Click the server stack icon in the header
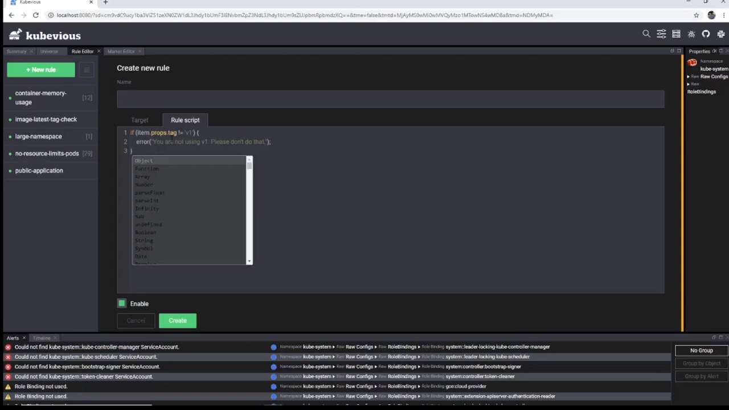Image resolution: width=729 pixels, height=410 pixels. 676,34
